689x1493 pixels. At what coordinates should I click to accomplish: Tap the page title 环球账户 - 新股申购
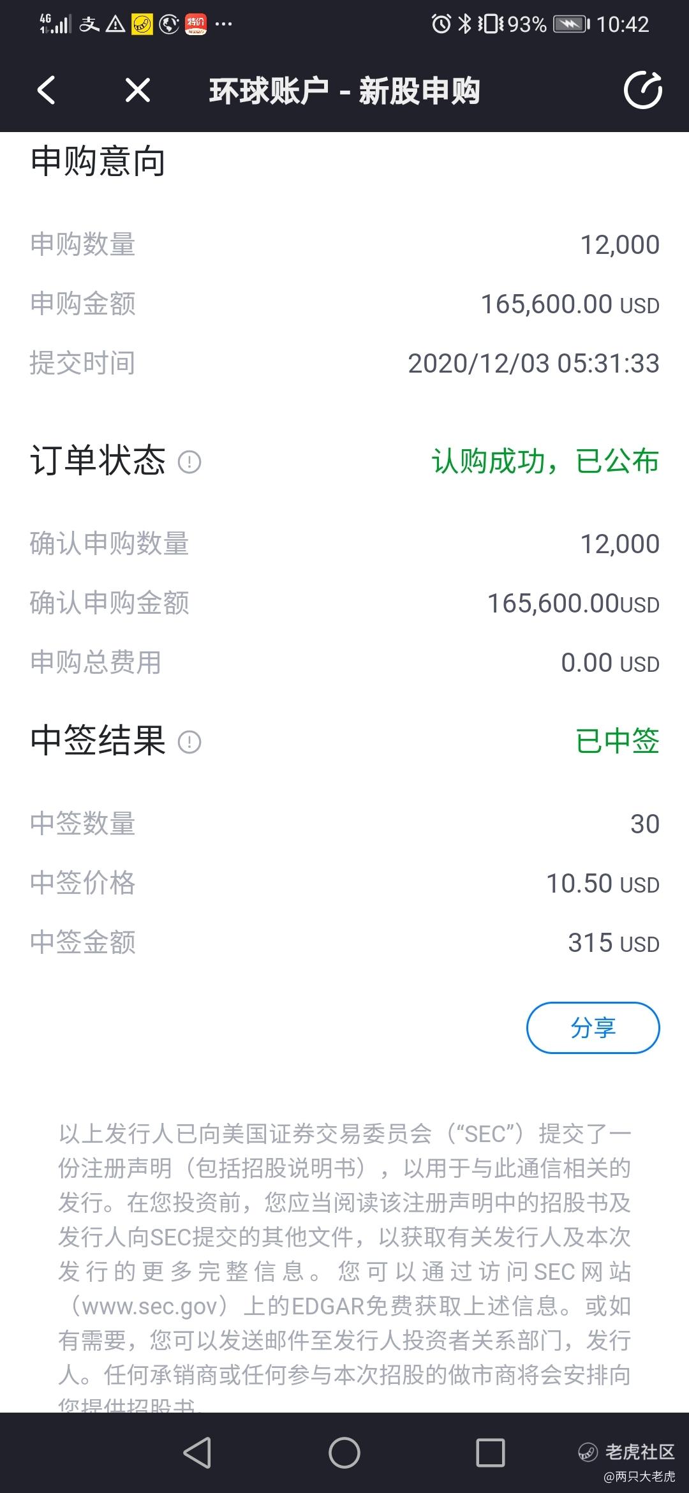(344, 91)
